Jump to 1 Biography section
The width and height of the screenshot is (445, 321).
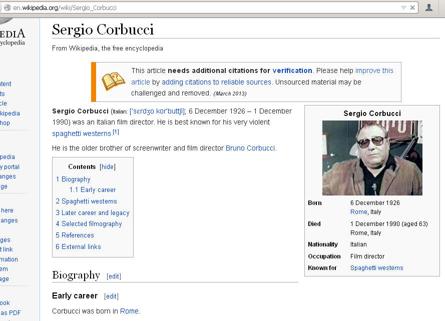(x=73, y=179)
